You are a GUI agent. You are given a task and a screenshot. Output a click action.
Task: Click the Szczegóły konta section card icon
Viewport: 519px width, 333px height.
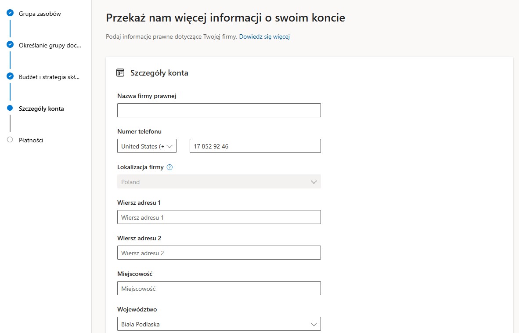click(120, 73)
